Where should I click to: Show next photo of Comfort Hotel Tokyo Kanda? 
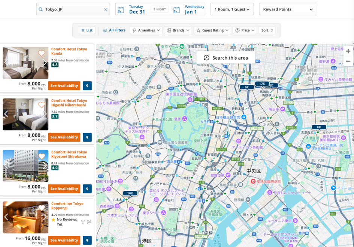[45, 62]
